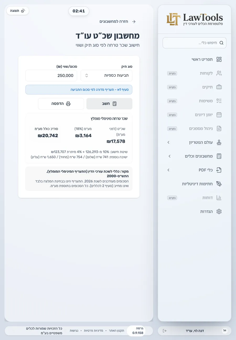The height and width of the screenshot is (340, 236).
Task: Click the logout icon beside דנה לוי
Action: point(165,331)
